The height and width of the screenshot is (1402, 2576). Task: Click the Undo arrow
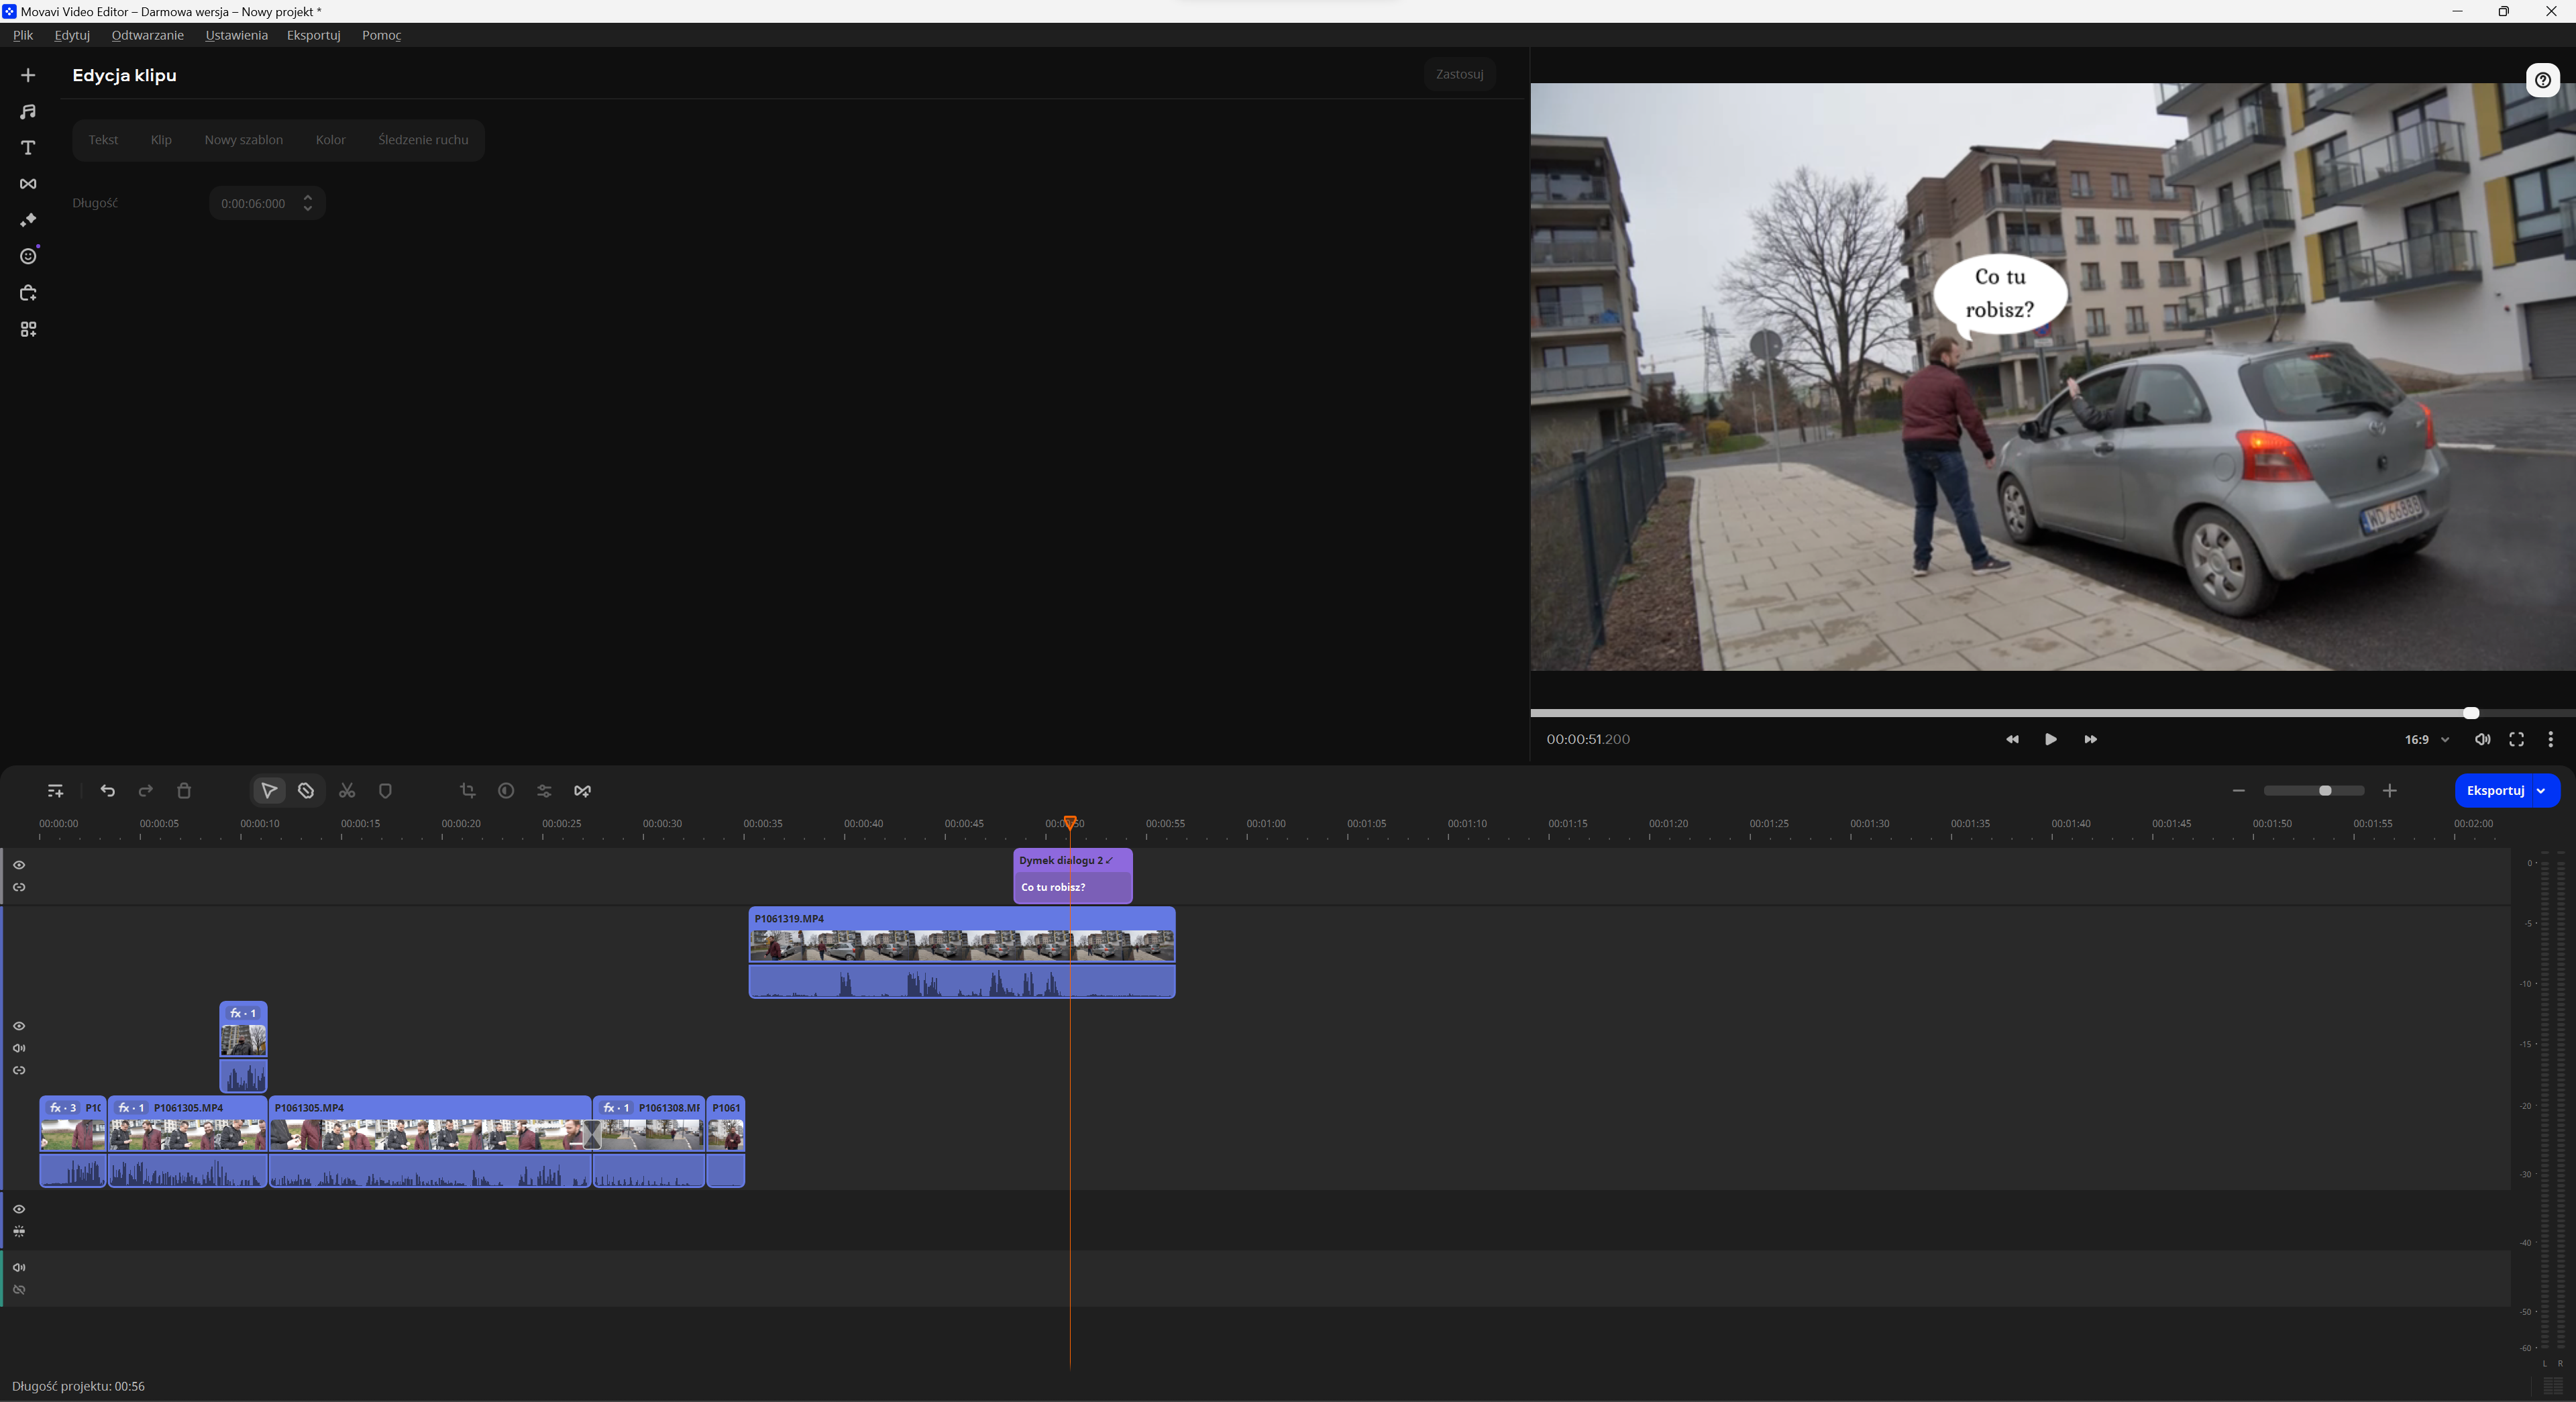[108, 791]
